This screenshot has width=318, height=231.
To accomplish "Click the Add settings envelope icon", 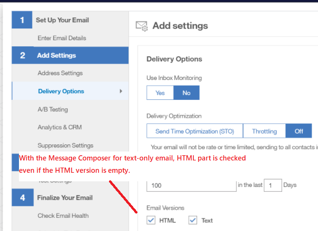I will (x=142, y=26).
